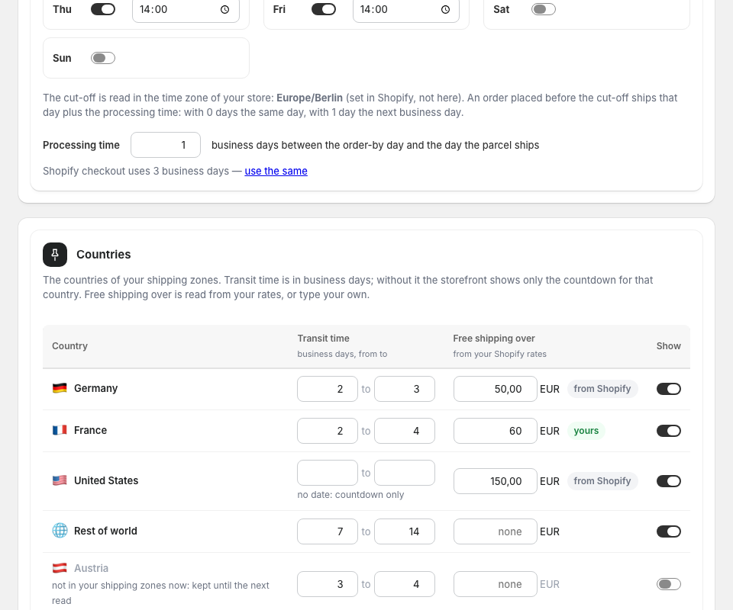
Task: Edit Austria transit time to field
Action: [405, 584]
